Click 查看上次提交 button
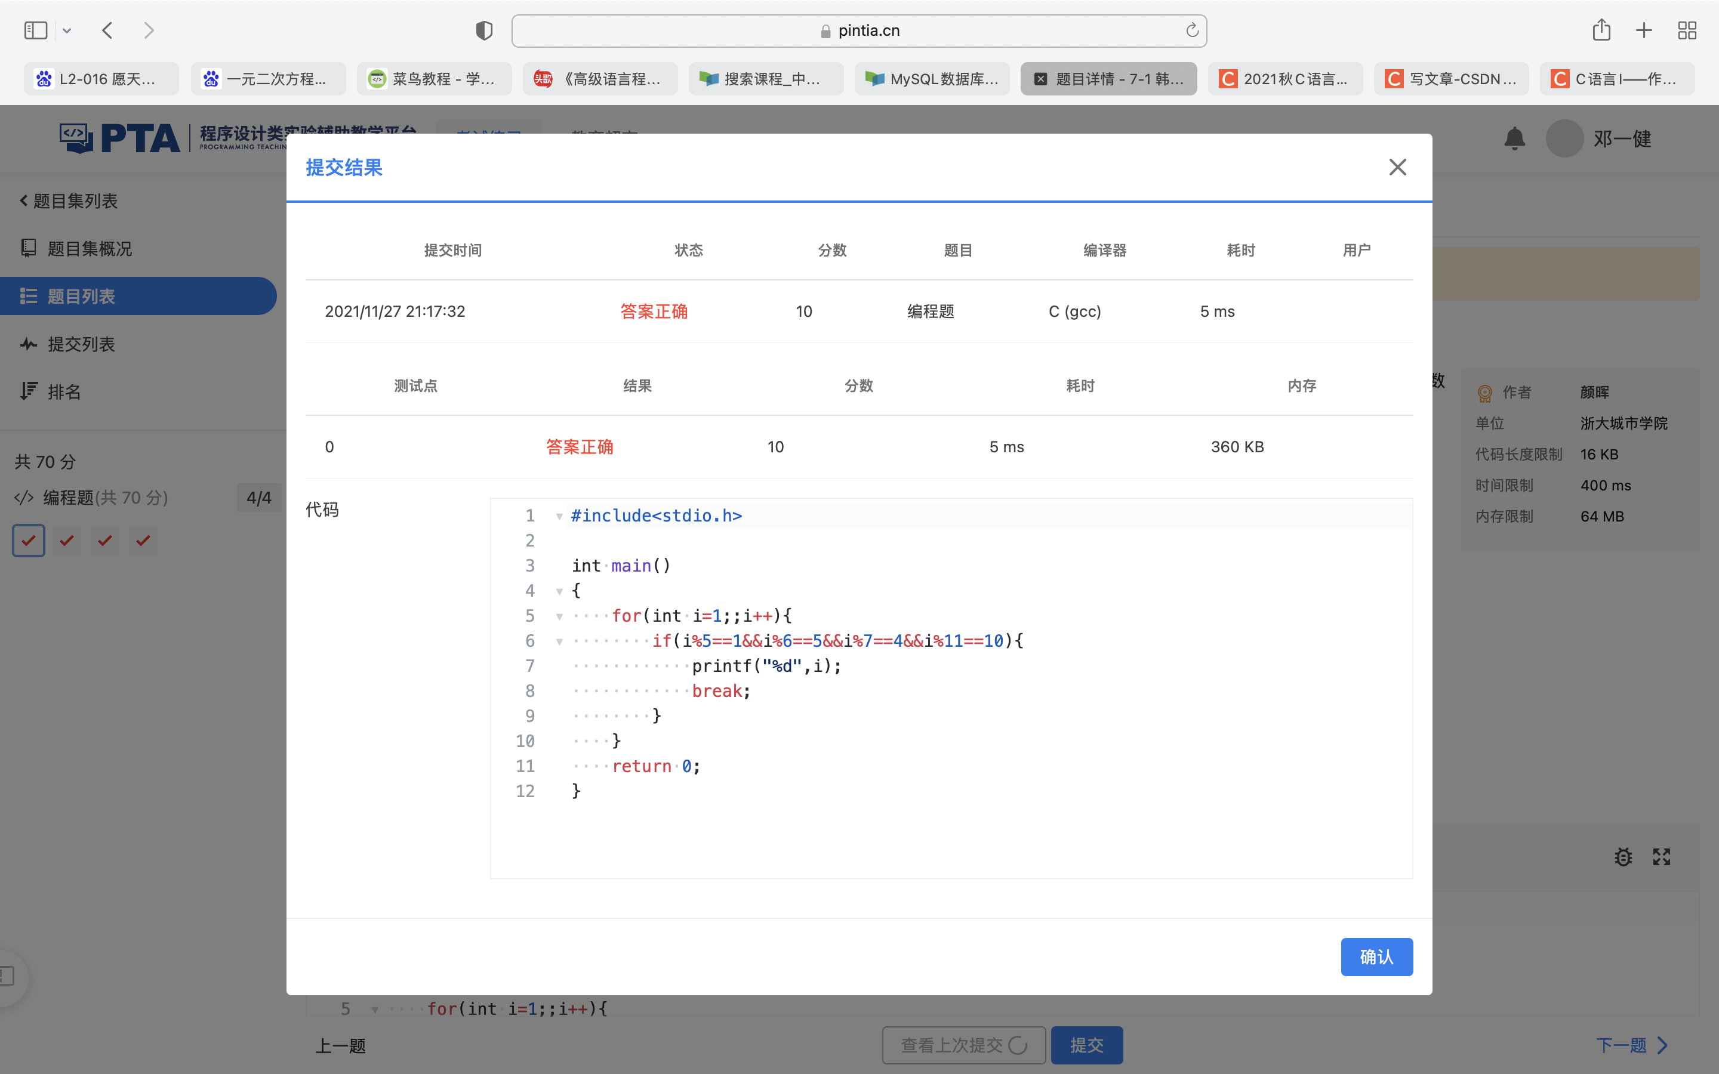 (964, 1045)
